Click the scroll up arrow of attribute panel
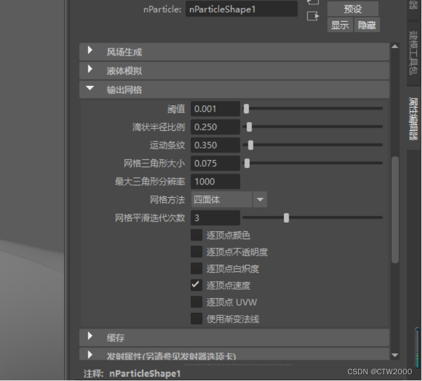The height and width of the screenshot is (381, 422). pos(395,46)
